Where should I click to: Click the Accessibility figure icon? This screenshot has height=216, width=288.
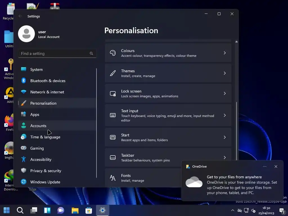coord(24,159)
